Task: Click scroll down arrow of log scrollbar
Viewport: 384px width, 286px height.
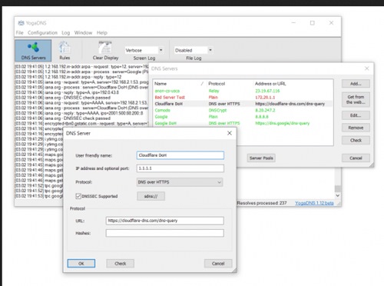Action: [338, 195]
